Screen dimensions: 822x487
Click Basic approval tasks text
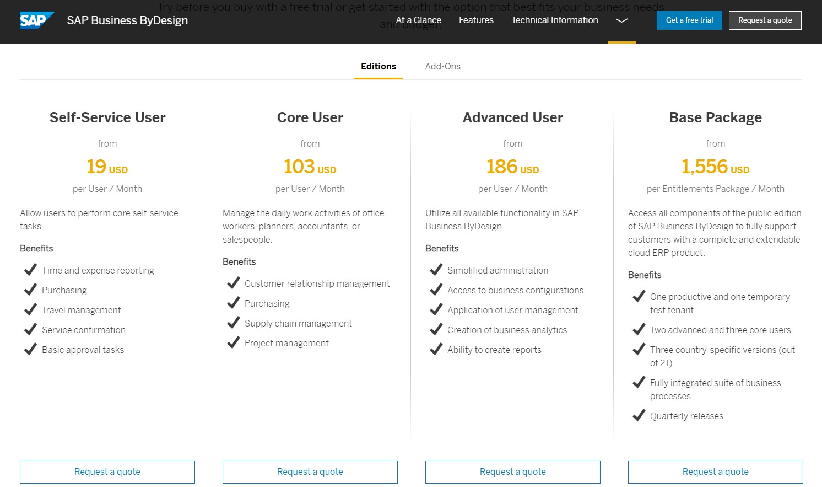pos(83,350)
